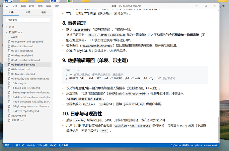Expand the 天津 folder chevron
This screenshot has height=151, width=229.
point(7,27)
